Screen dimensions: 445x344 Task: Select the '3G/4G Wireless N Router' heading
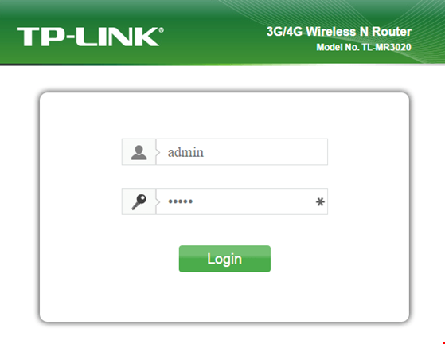(x=339, y=32)
